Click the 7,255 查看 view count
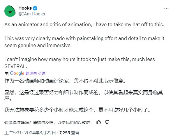Image resolution: width=180 pixels, height=138 pixels. point(69,133)
